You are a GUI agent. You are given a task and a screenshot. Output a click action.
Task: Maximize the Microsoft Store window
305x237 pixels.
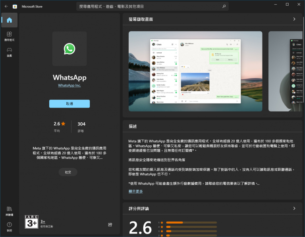coord(287,4)
